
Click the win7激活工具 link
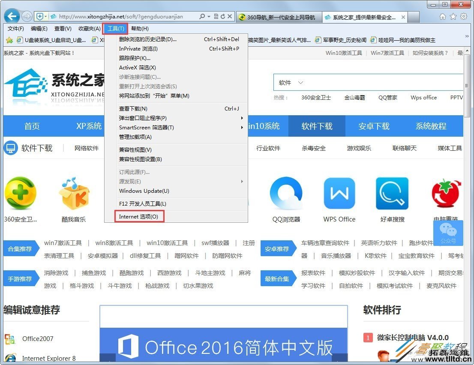(63, 242)
